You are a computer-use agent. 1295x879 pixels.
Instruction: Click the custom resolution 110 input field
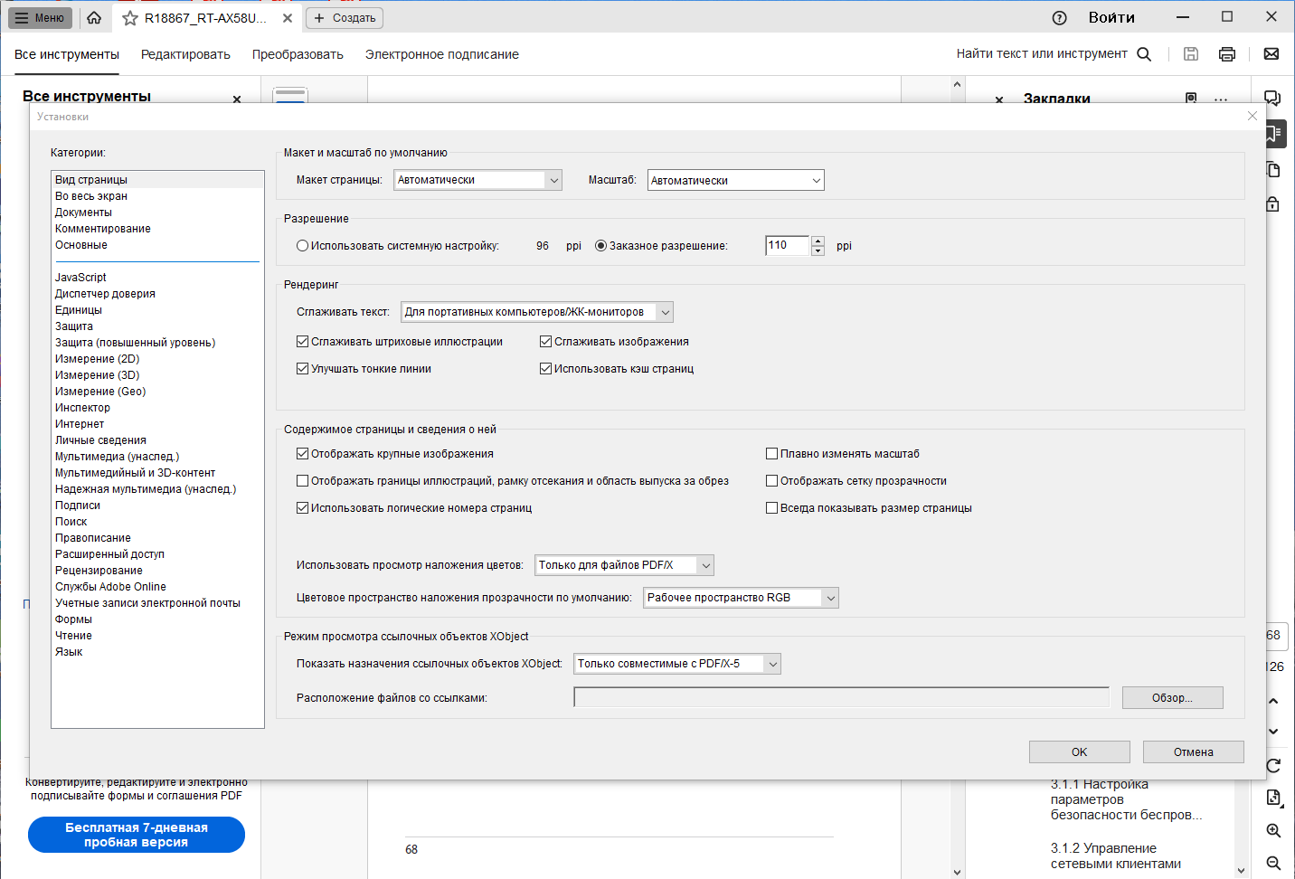(788, 246)
